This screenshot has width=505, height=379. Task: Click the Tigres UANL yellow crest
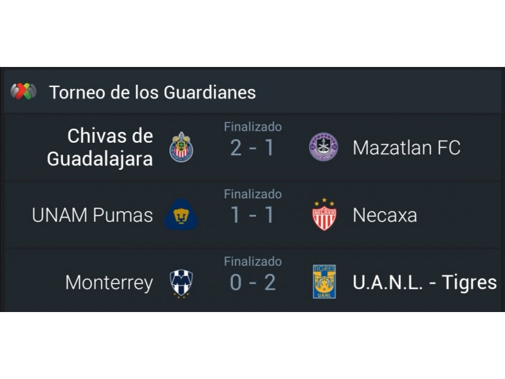click(x=324, y=282)
